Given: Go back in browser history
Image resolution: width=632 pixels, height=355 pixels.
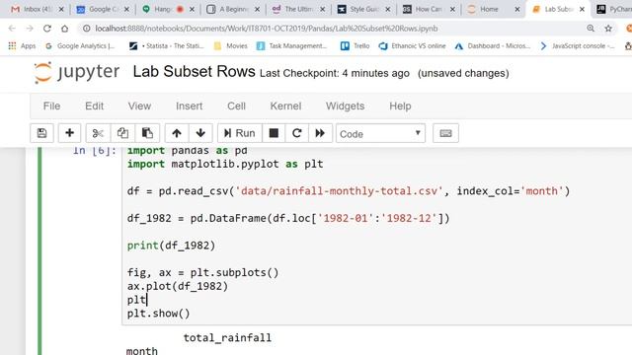Looking at the screenshot, I should click(12, 29).
